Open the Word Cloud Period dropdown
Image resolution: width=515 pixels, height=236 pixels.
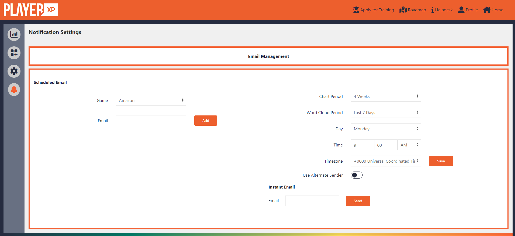(x=386, y=112)
